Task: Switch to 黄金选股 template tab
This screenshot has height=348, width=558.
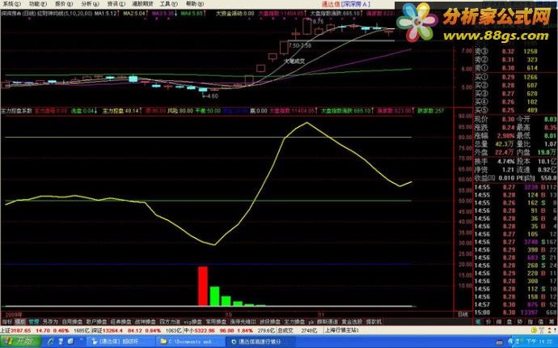Action: click(x=353, y=321)
